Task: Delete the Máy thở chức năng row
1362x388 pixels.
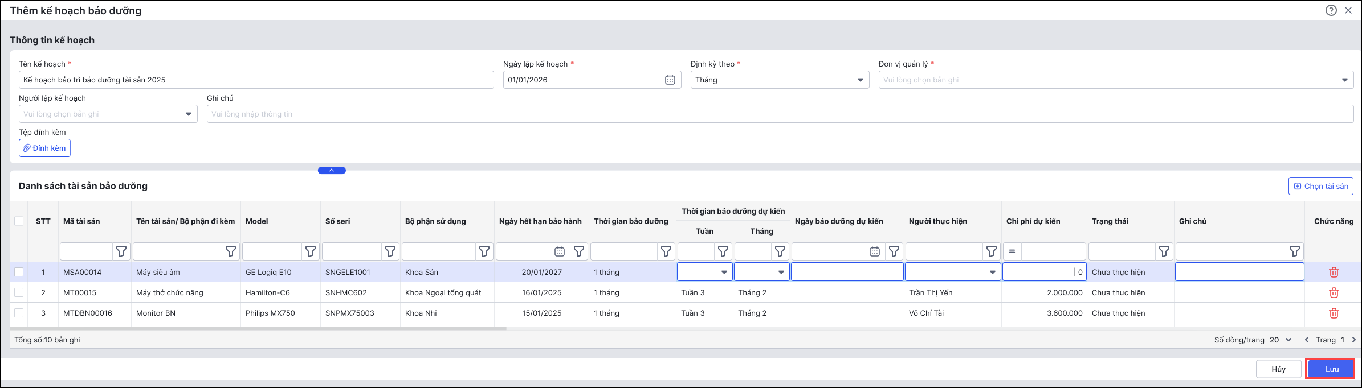Action: pos(1334,293)
